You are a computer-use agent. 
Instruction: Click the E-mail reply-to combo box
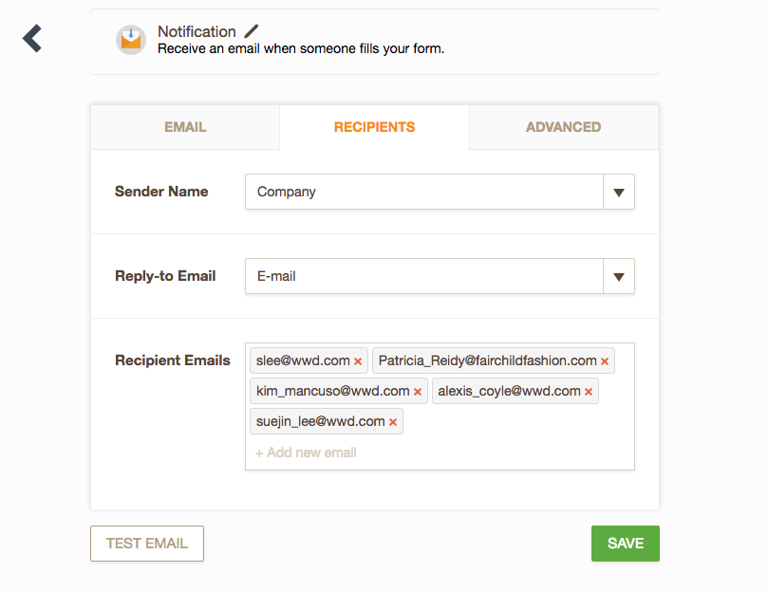click(x=423, y=277)
